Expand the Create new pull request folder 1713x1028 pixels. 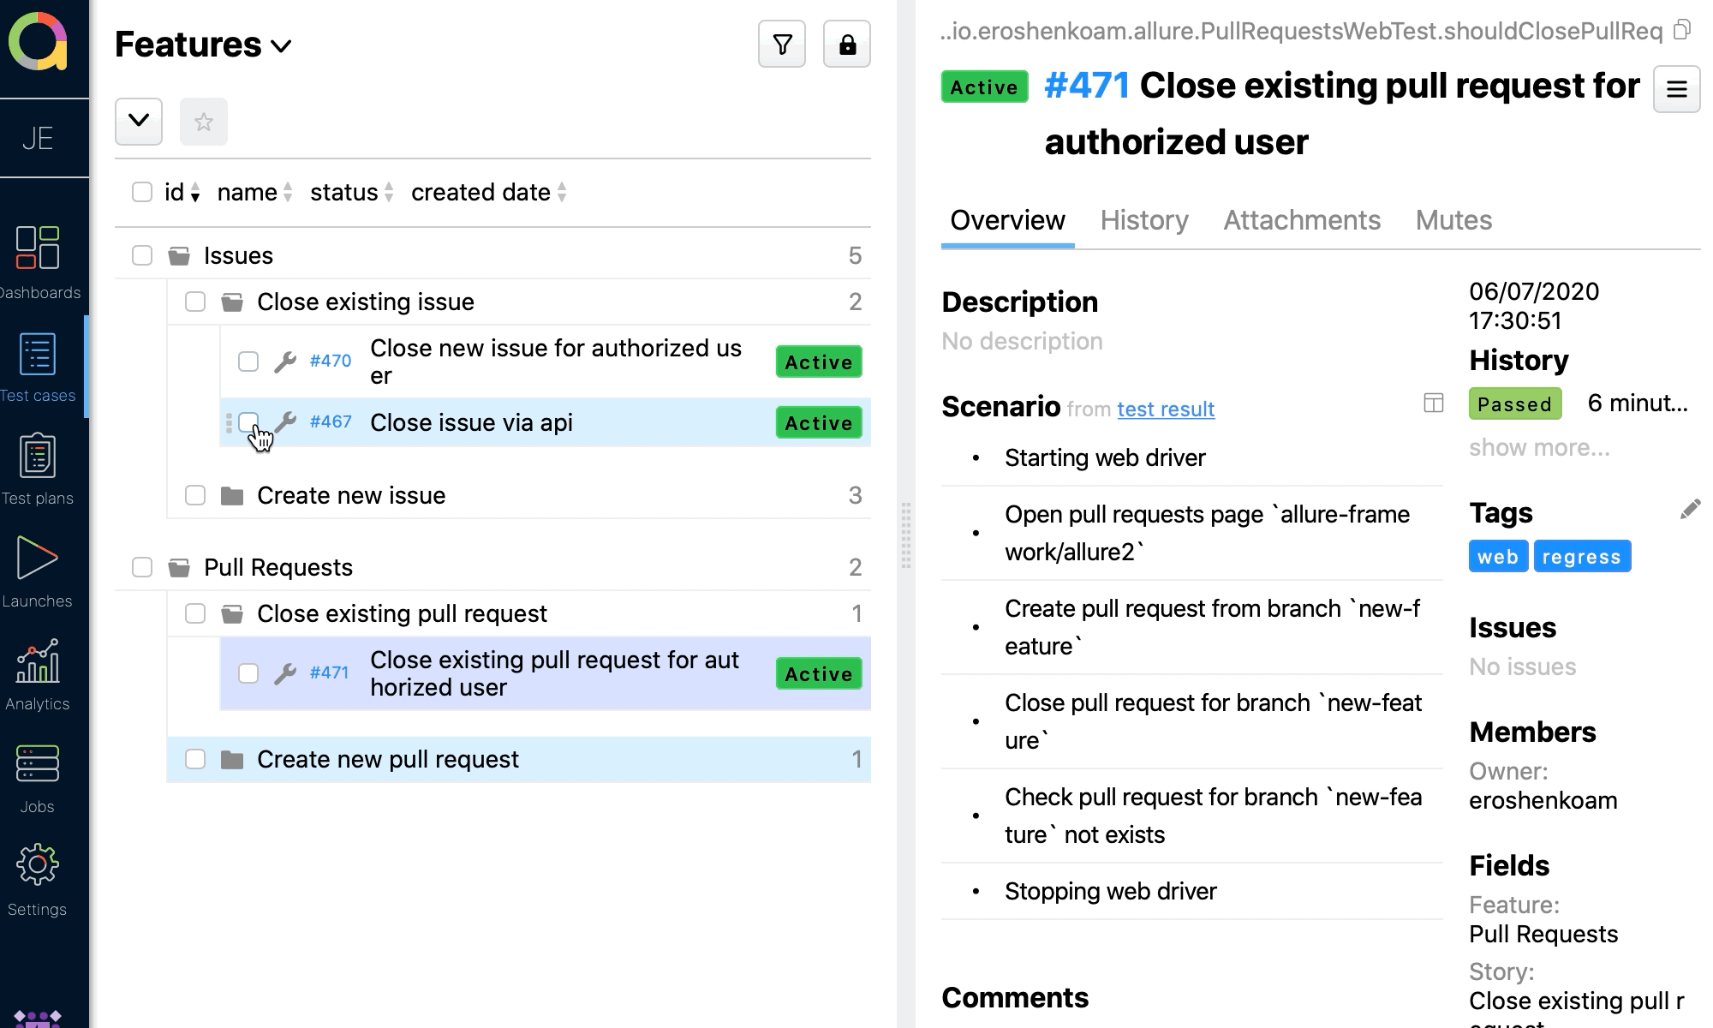tap(387, 759)
